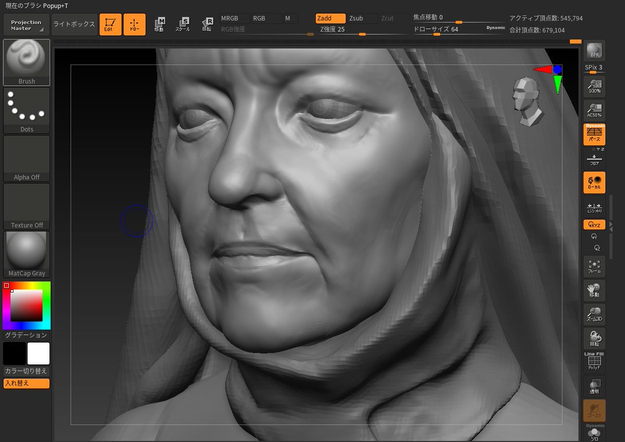Viewport: 625px width, 442px height.
Task: Click the AC50% half-size zoom icon
Action: pos(594,110)
